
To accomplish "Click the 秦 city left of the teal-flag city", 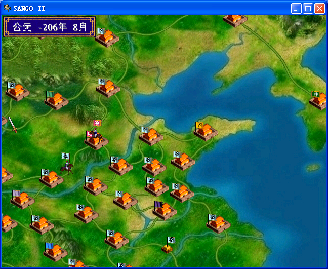I will click(x=17, y=92).
